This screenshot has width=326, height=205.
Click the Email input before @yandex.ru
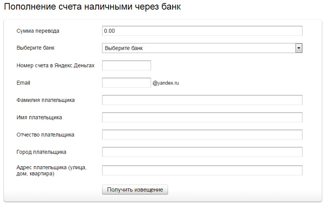pyautogui.click(x=126, y=83)
